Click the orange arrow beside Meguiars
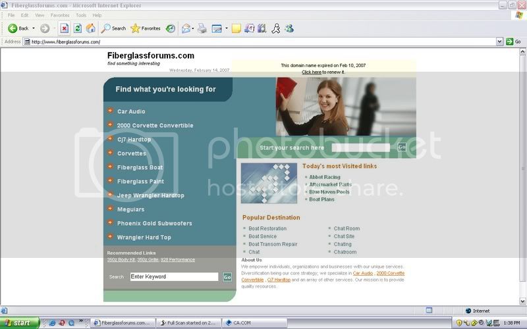This screenshot has width=527, height=329. click(x=110, y=209)
